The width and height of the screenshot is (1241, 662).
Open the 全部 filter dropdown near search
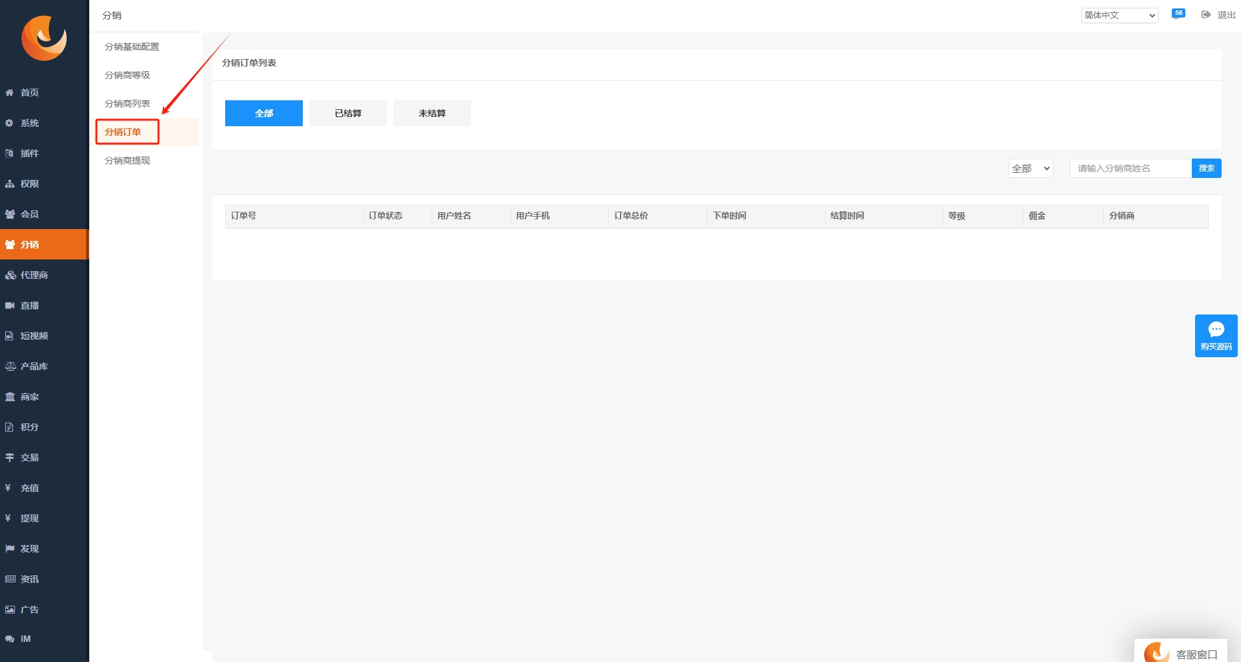click(x=1031, y=168)
